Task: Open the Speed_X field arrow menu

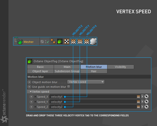Action: tap(142, 97)
